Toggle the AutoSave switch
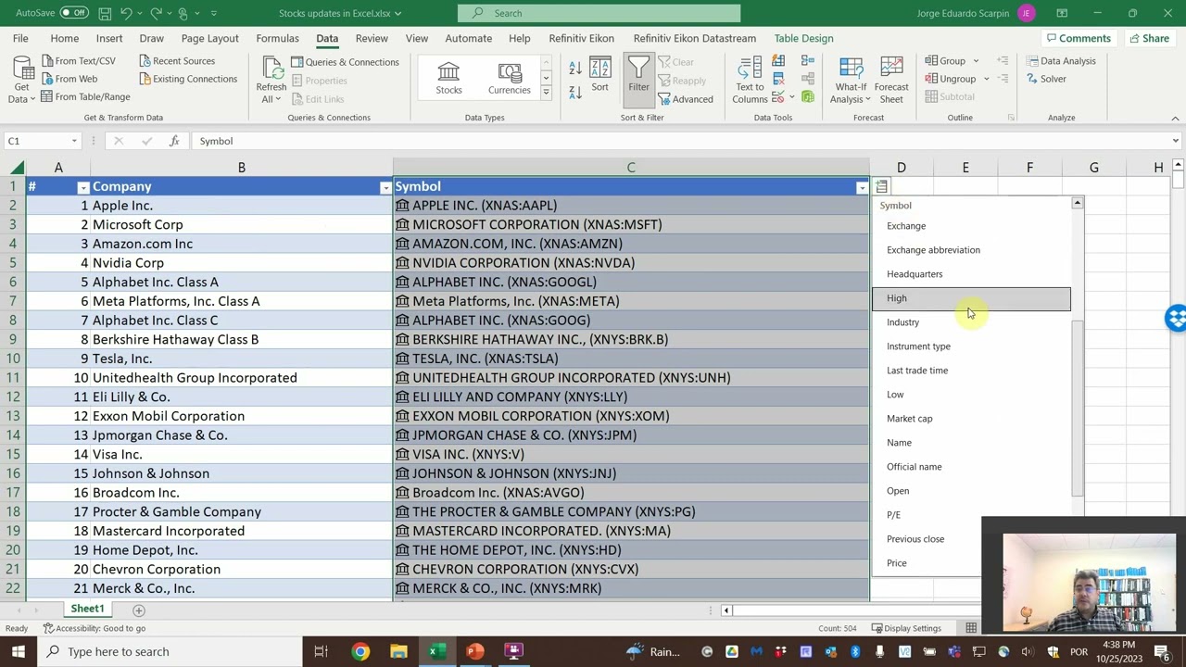 (74, 13)
